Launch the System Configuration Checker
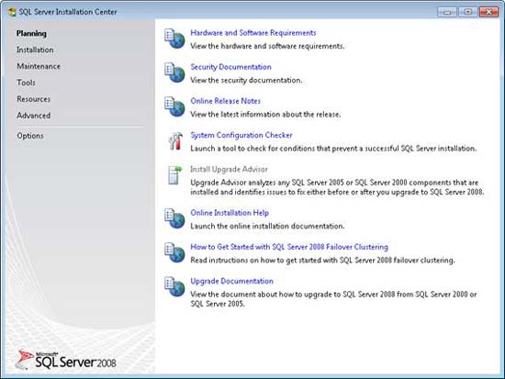 [241, 135]
